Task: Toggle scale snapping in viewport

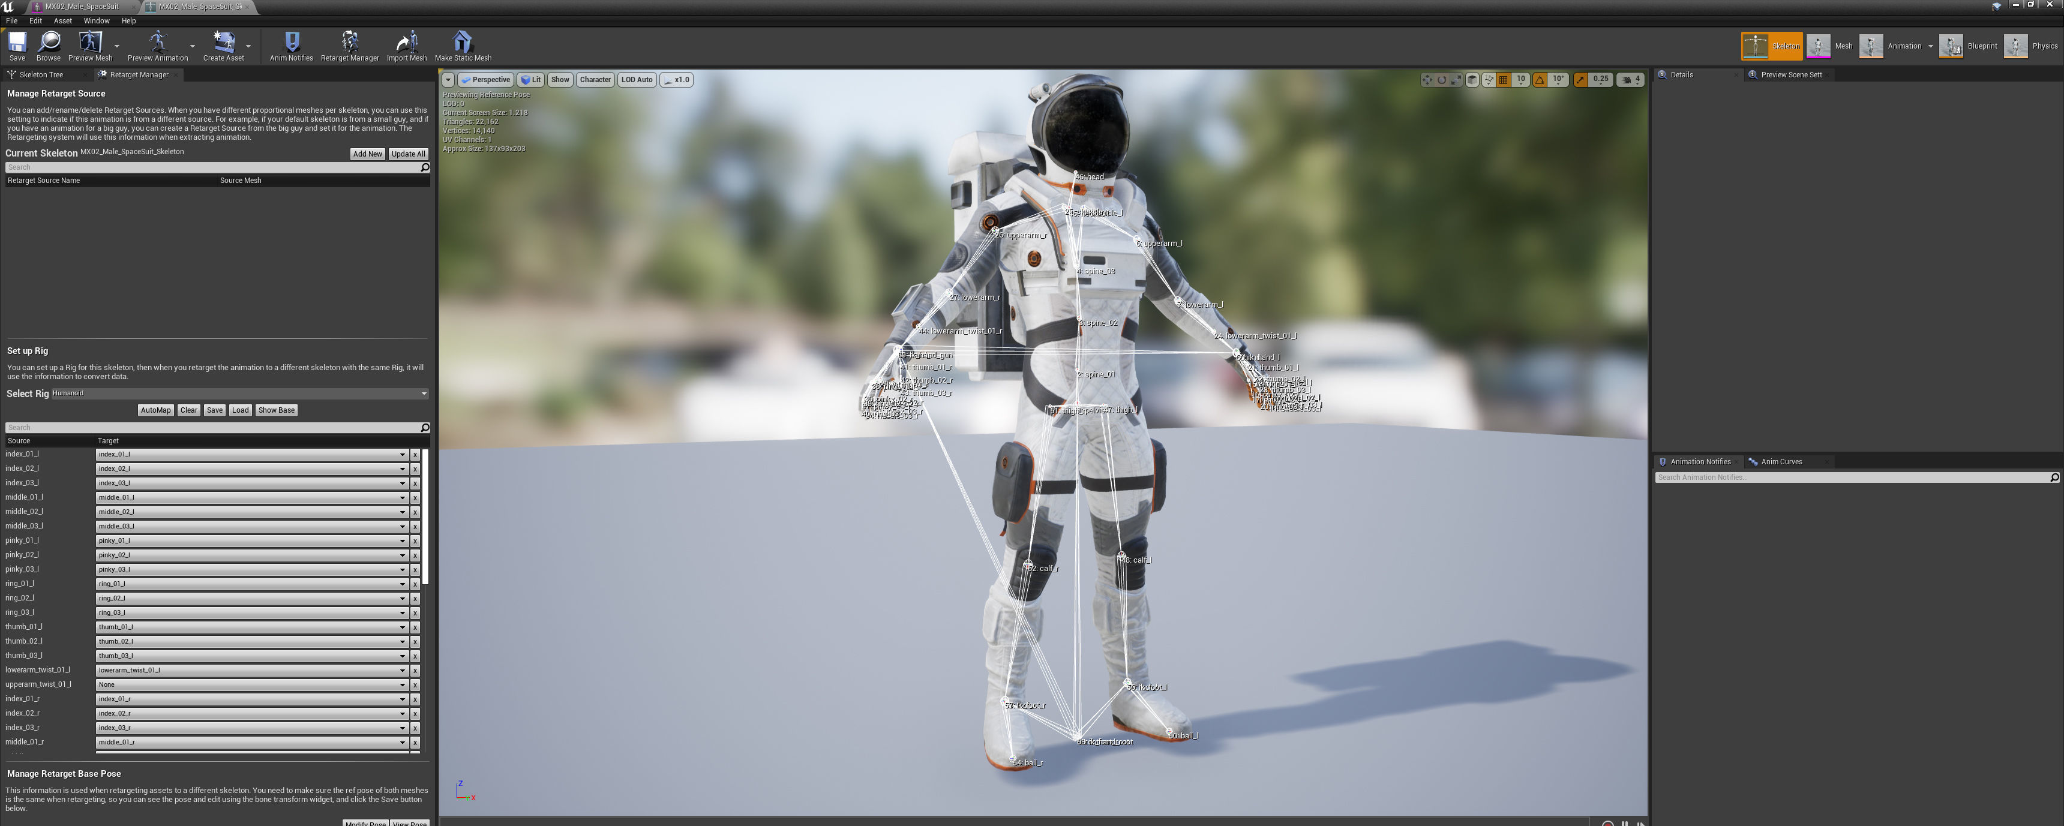Action: (1580, 79)
